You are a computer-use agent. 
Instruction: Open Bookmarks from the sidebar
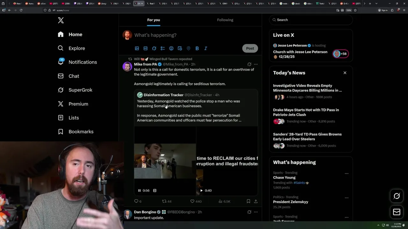pyautogui.click(x=76, y=132)
